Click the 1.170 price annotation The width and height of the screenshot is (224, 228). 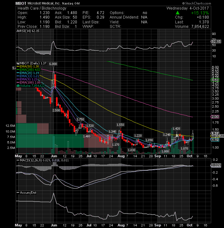pos(116,145)
